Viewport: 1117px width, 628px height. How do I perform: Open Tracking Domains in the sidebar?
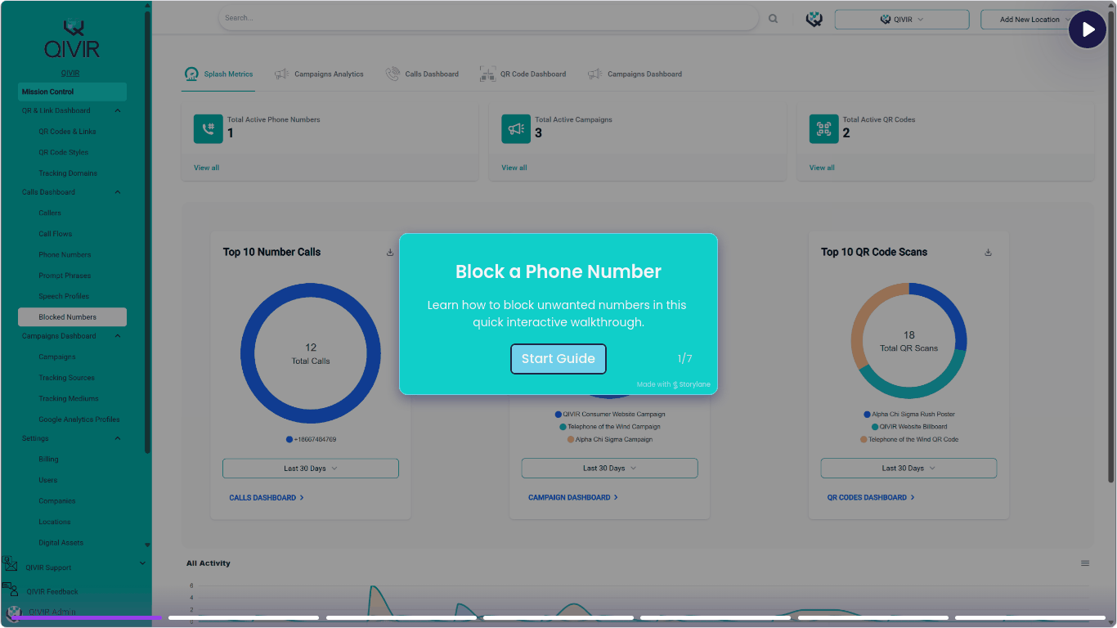click(68, 173)
